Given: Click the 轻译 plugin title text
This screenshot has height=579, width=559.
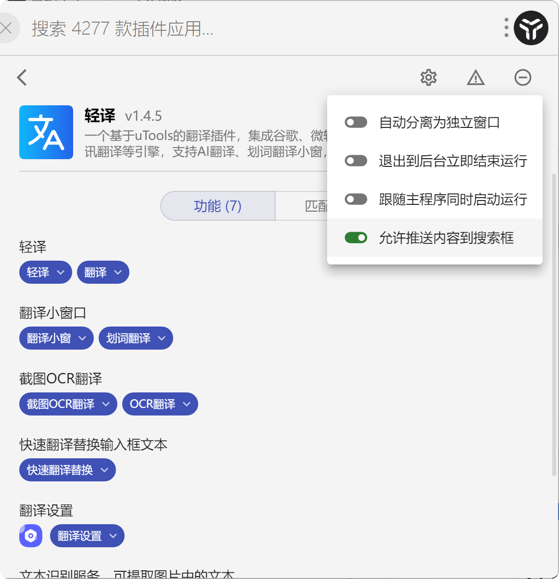Looking at the screenshot, I should (100, 116).
